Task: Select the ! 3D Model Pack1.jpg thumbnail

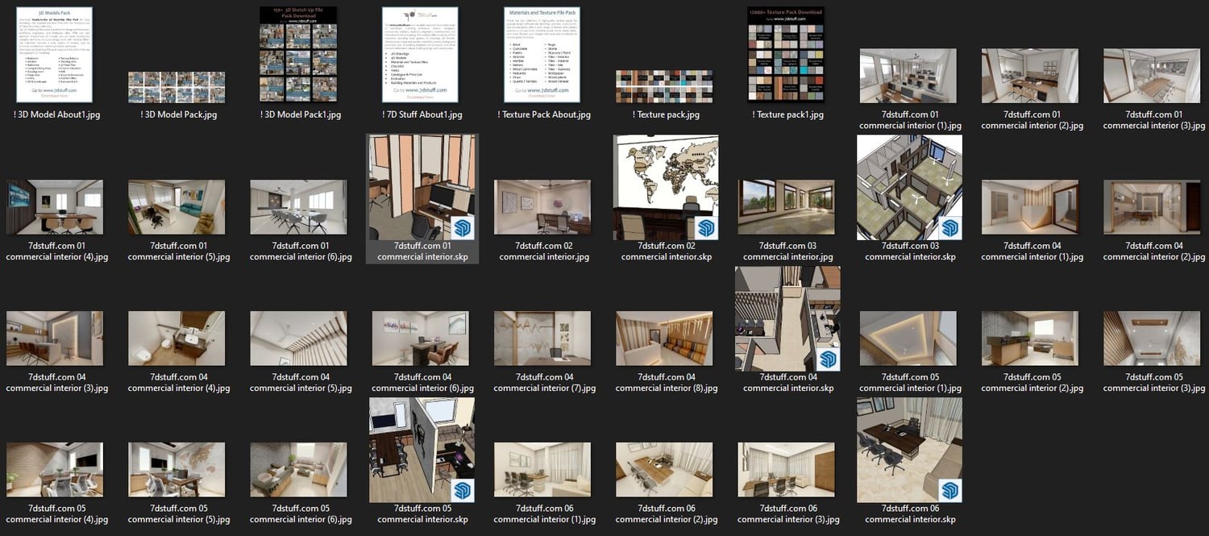Action: tap(299, 55)
